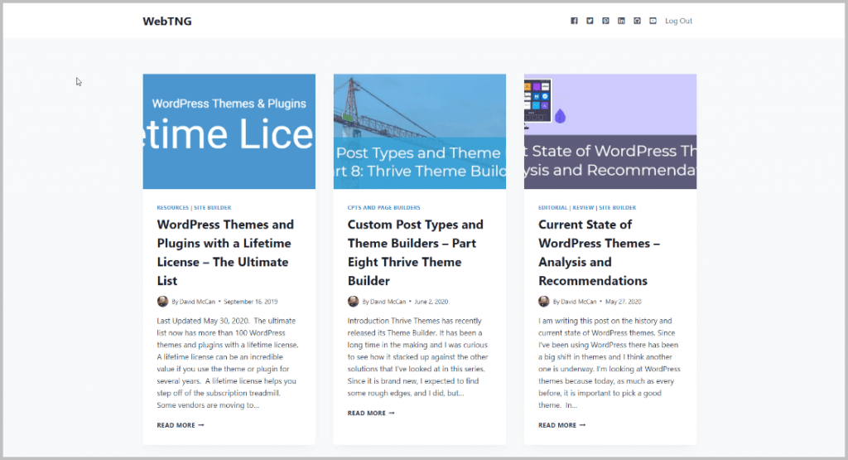Open Site Builder category on Current State post
Screen dimensions: 848x460
click(x=618, y=207)
